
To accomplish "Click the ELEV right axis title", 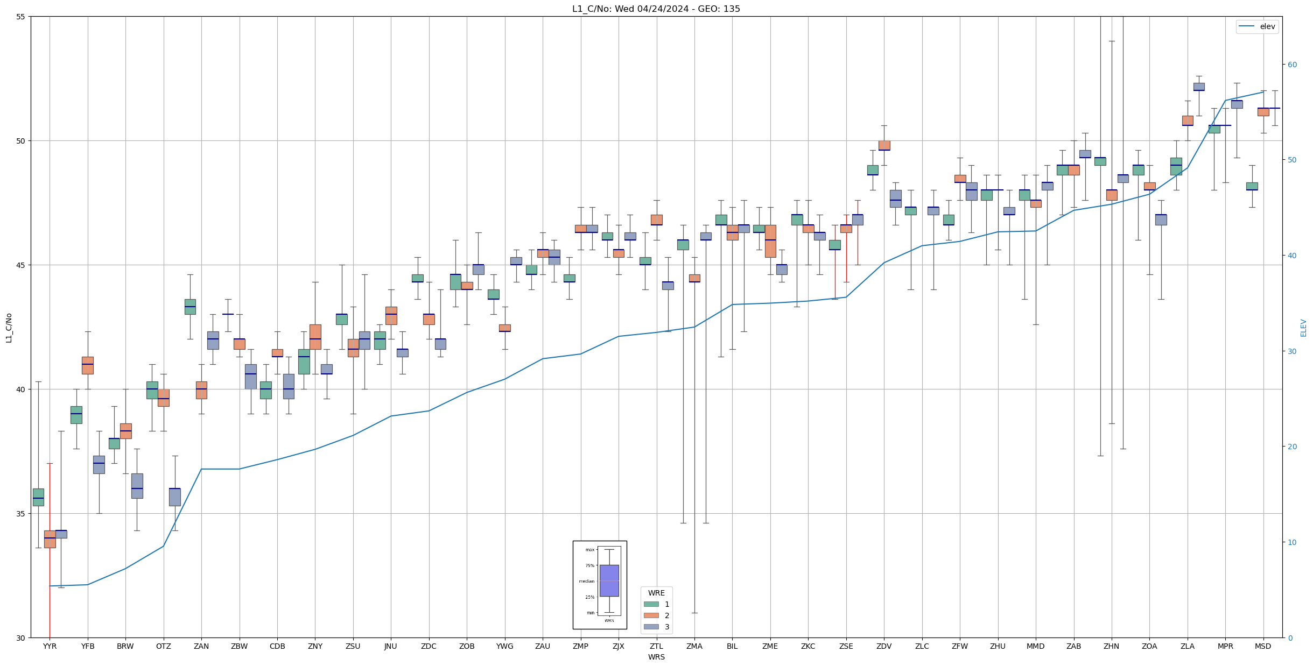I will pos(1303,328).
